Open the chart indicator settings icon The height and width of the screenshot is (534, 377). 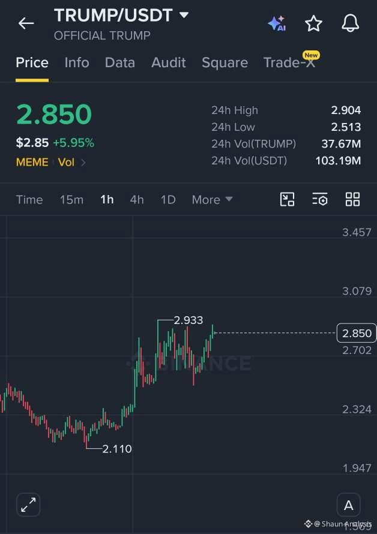(320, 199)
